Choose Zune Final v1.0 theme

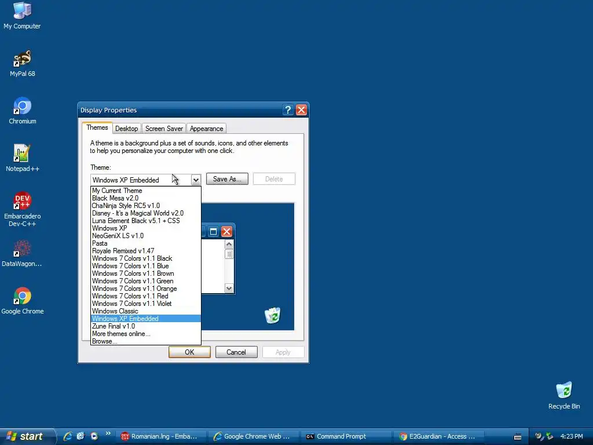coord(145,326)
